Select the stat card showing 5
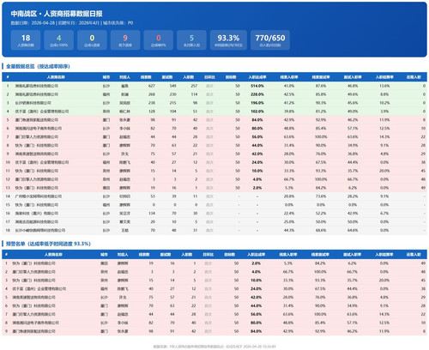 click(x=191, y=40)
